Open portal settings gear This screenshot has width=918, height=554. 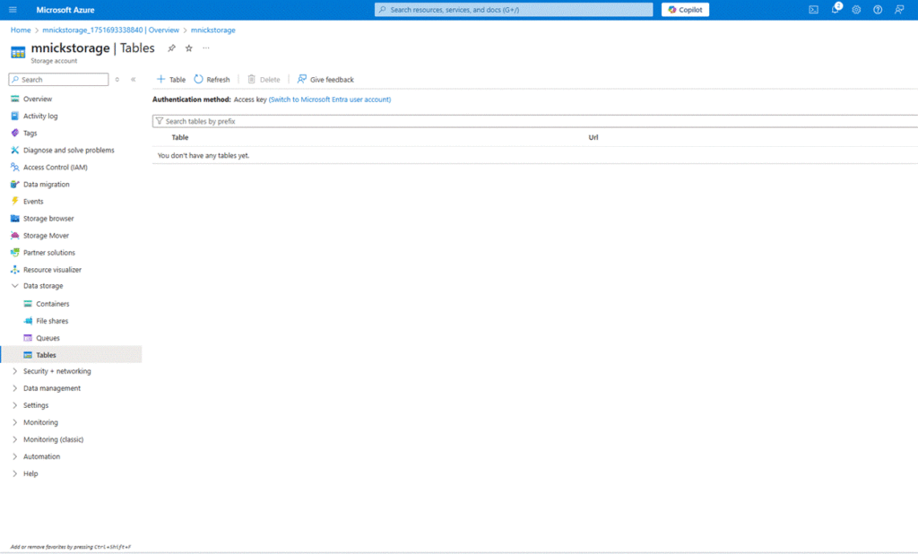click(856, 10)
